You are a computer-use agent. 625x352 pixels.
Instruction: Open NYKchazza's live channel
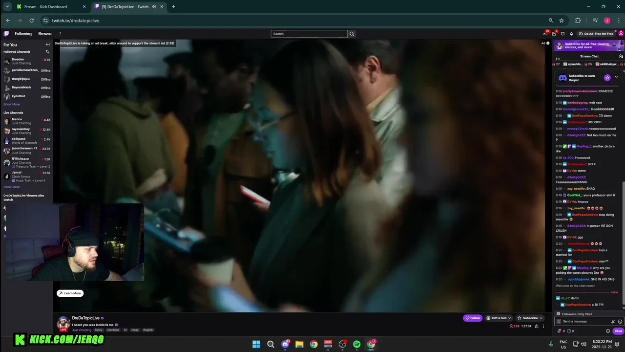coord(26,162)
